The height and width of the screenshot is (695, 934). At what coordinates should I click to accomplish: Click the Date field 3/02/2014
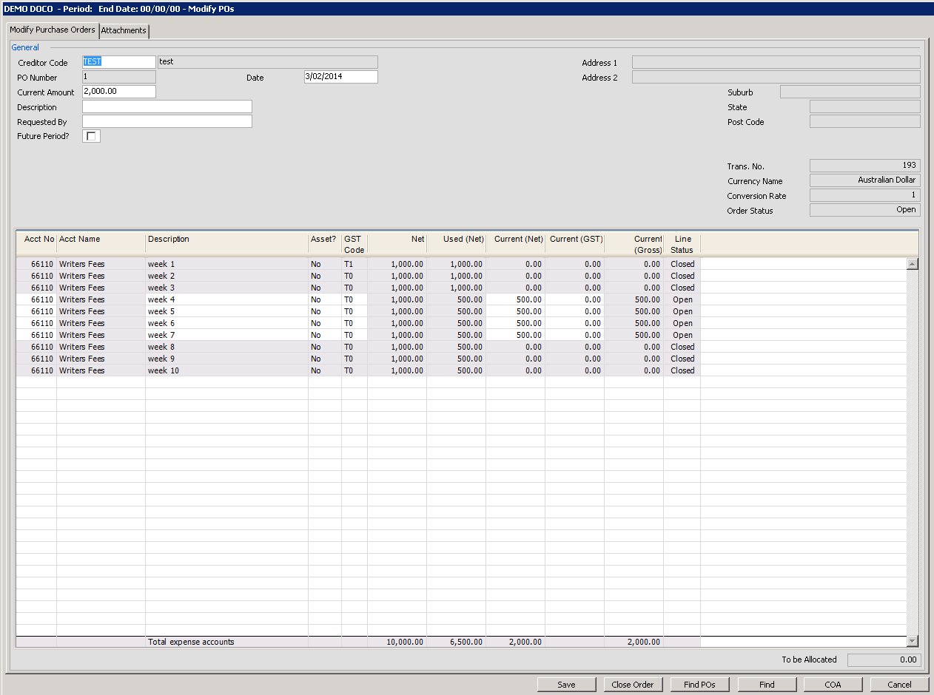coord(341,77)
